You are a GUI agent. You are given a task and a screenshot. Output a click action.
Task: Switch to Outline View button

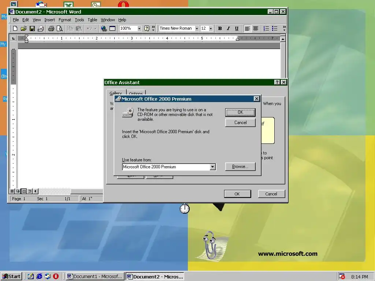[30, 191]
